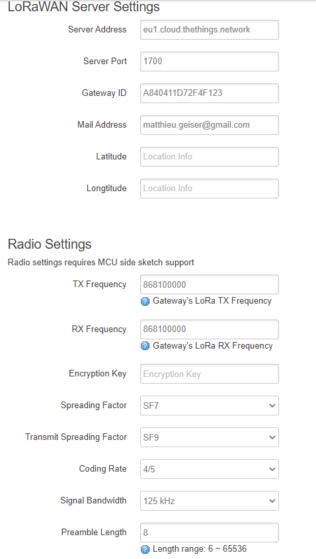Viewport: 316px width, 559px height.
Task: Click the RX Frequency help icon
Action: (x=145, y=346)
